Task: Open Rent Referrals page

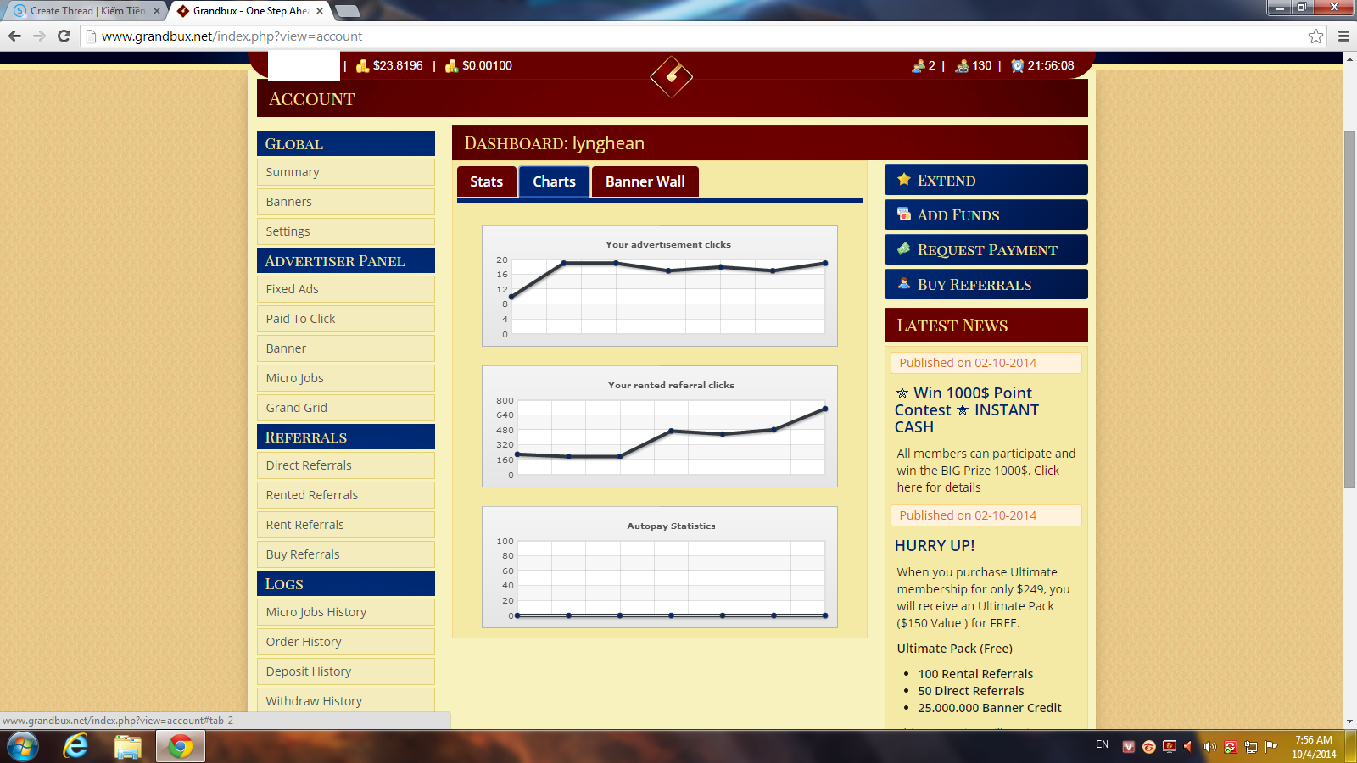Action: pos(346,525)
